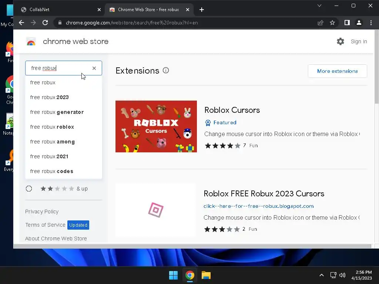This screenshot has width=379, height=284.
Task: Open the Privacy Policy link
Action: 42,212
